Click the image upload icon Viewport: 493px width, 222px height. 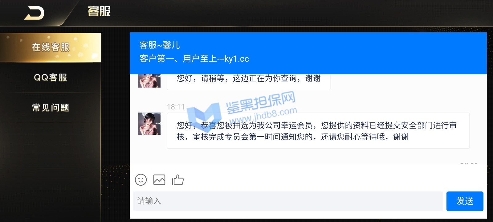click(159, 180)
